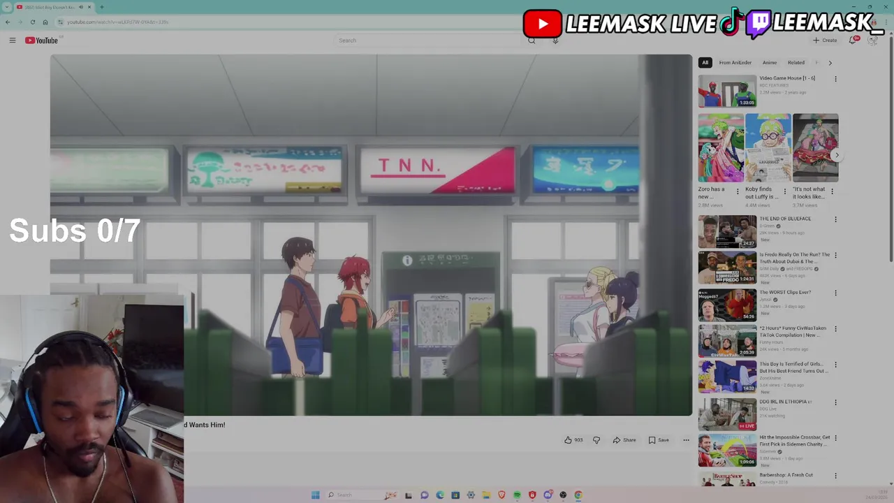Open the YouTube hamburger guide menu

click(12, 41)
